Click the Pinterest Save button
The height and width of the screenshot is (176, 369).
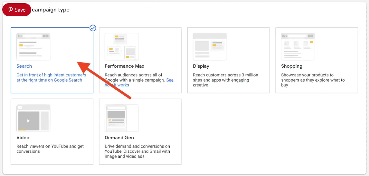[17, 10]
